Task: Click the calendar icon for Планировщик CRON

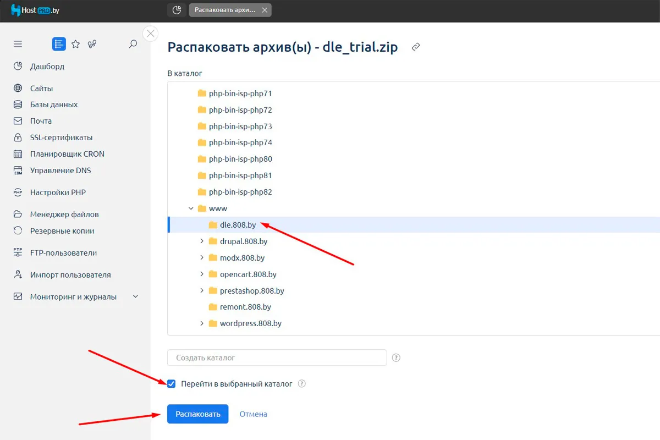Action: click(18, 154)
